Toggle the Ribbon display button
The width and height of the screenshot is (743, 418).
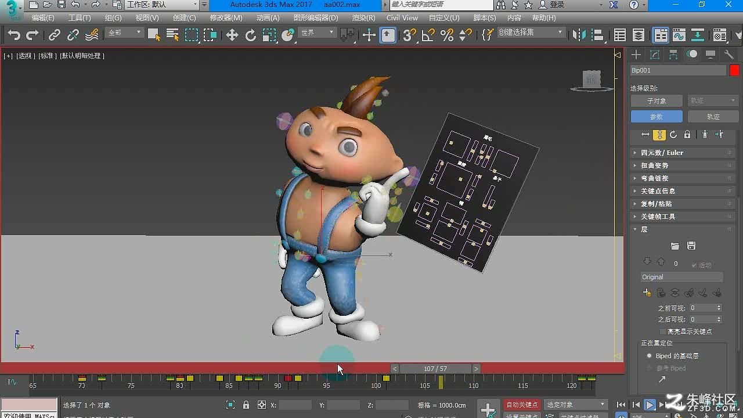pyautogui.click(x=661, y=35)
